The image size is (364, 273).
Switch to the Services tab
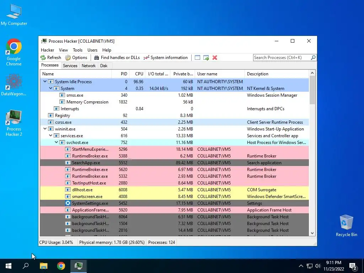click(70, 66)
